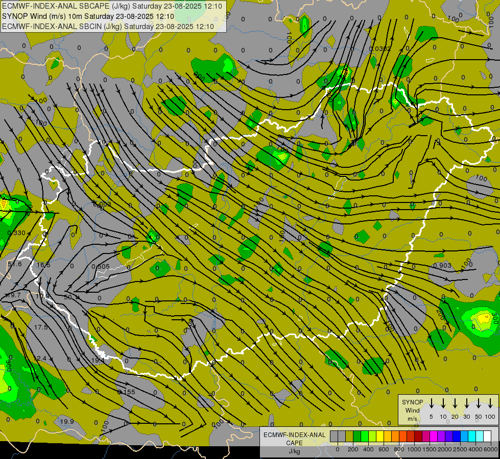Click the 50 m/s wind arrow in legend
This screenshot has height=459, width=500.
(x=479, y=403)
